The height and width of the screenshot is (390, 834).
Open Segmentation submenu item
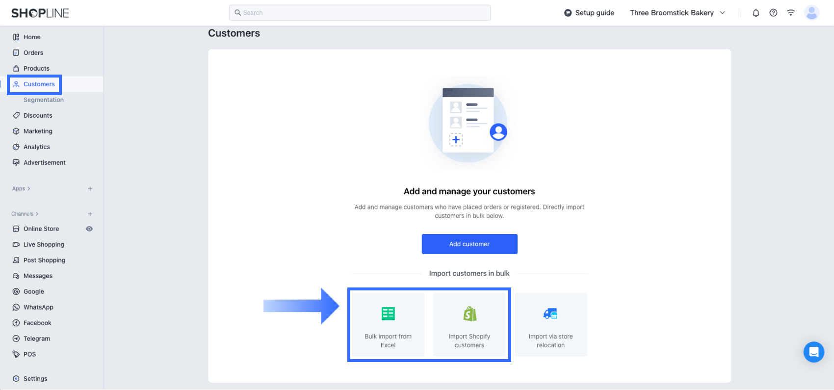click(44, 100)
